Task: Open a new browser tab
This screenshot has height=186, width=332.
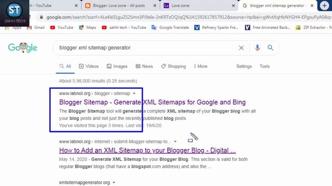Action: [x=324, y=6]
